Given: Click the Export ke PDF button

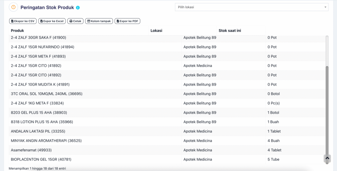Looking at the screenshot, I should (x=127, y=21).
